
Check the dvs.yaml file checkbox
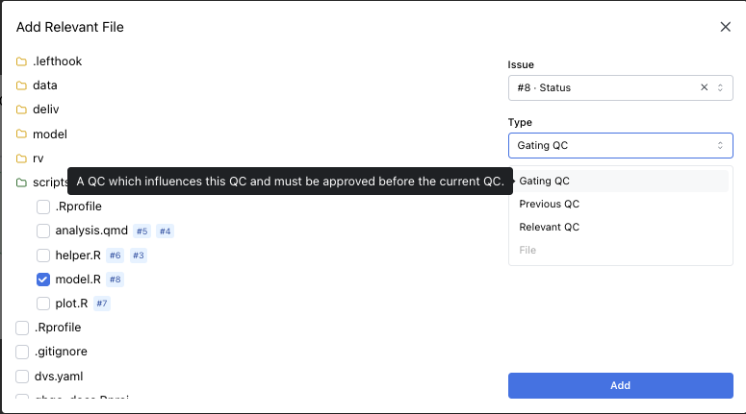coord(22,377)
